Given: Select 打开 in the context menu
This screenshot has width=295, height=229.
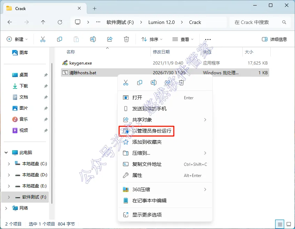Looking at the screenshot, I should coord(165,97).
